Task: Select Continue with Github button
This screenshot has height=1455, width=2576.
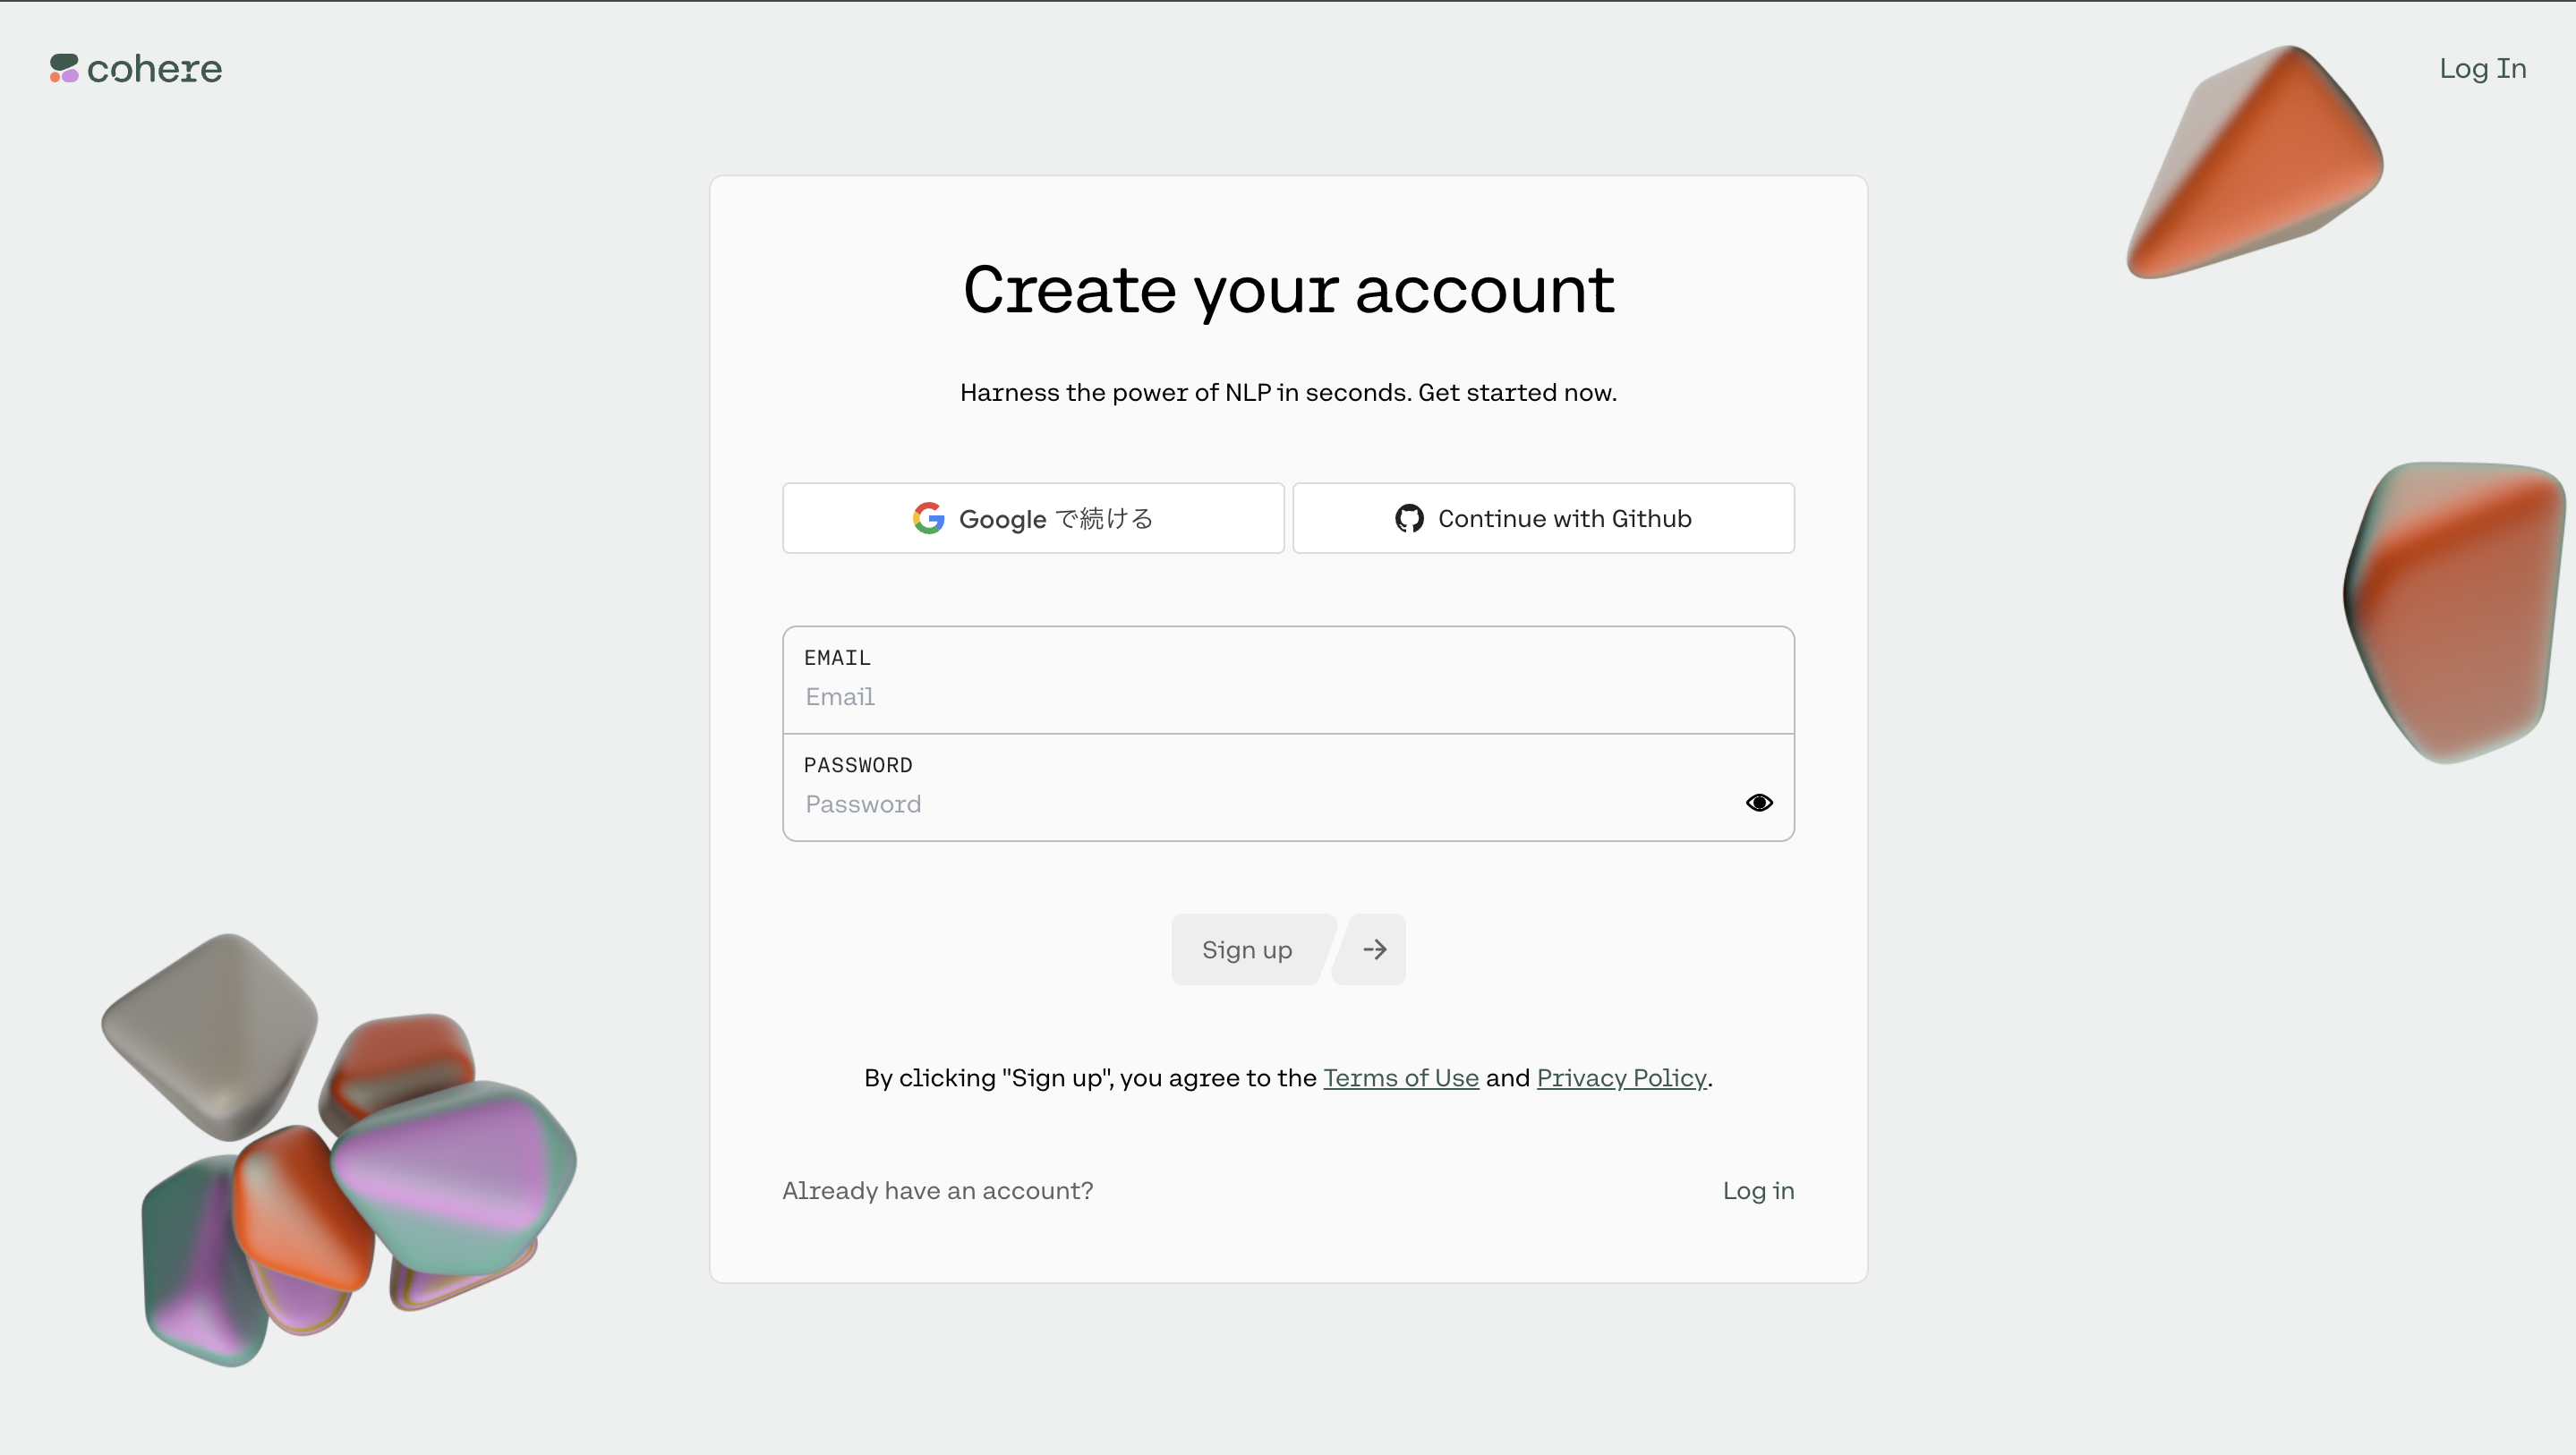Action: pyautogui.click(x=1543, y=518)
